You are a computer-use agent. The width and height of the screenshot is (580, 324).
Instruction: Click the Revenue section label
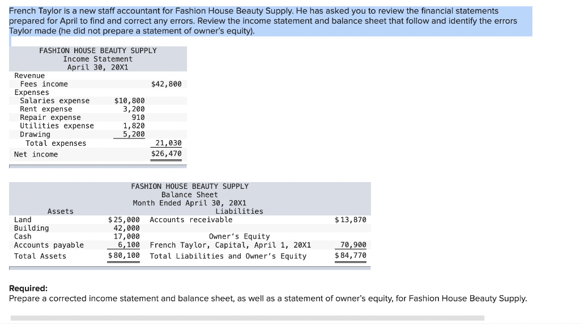(29, 76)
